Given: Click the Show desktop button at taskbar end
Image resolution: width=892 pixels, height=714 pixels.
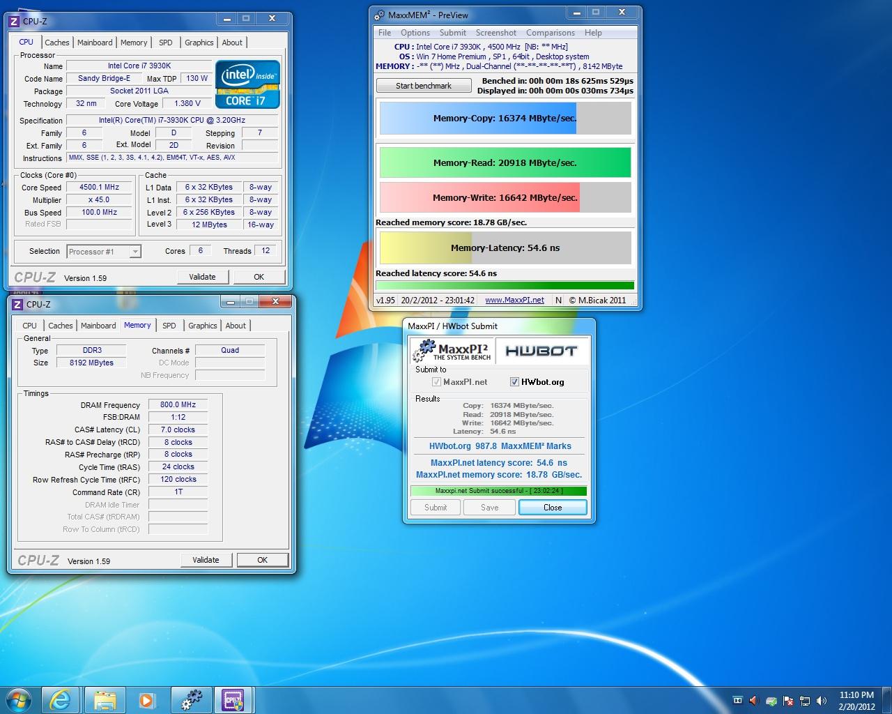Looking at the screenshot, I should coord(886,700).
